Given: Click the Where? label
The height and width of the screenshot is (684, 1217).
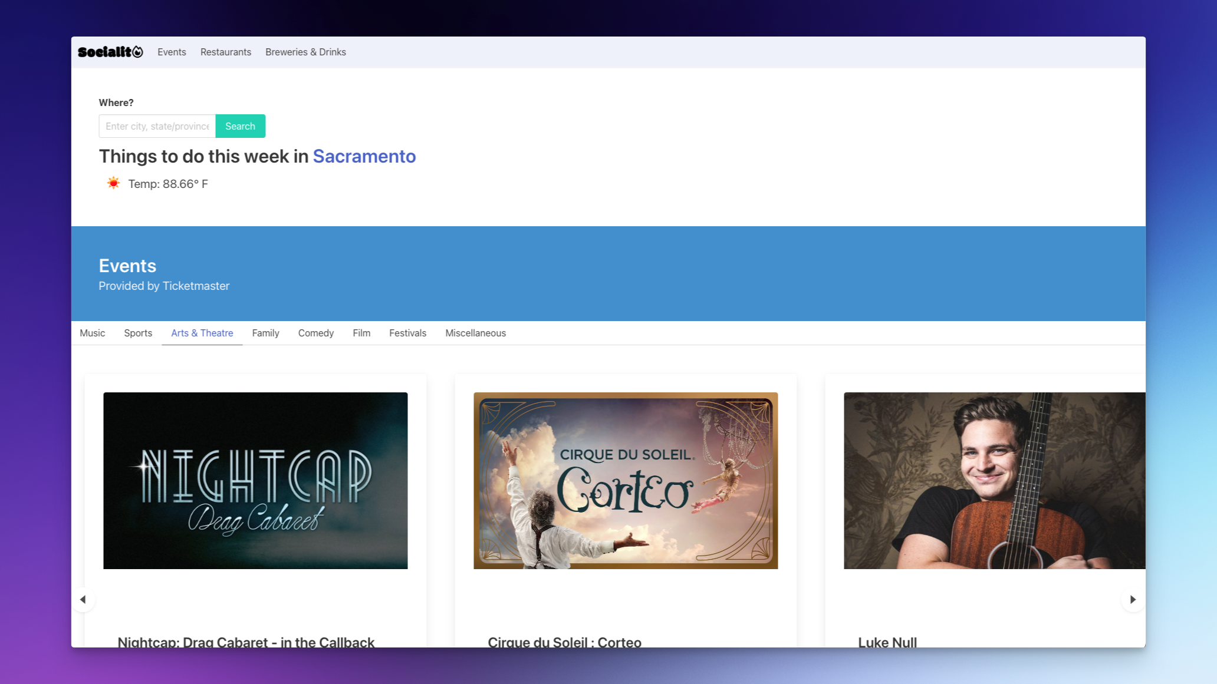Looking at the screenshot, I should pos(116,103).
